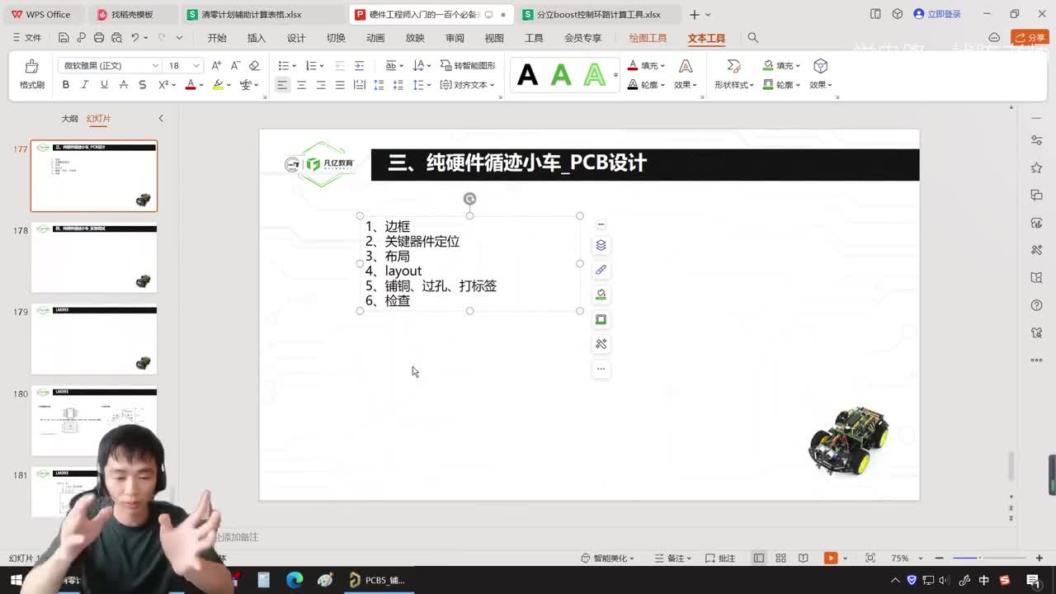This screenshot has width=1056, height=594.
Task: Select slide 178 thumbnail
Action: [x=94, y=257]
